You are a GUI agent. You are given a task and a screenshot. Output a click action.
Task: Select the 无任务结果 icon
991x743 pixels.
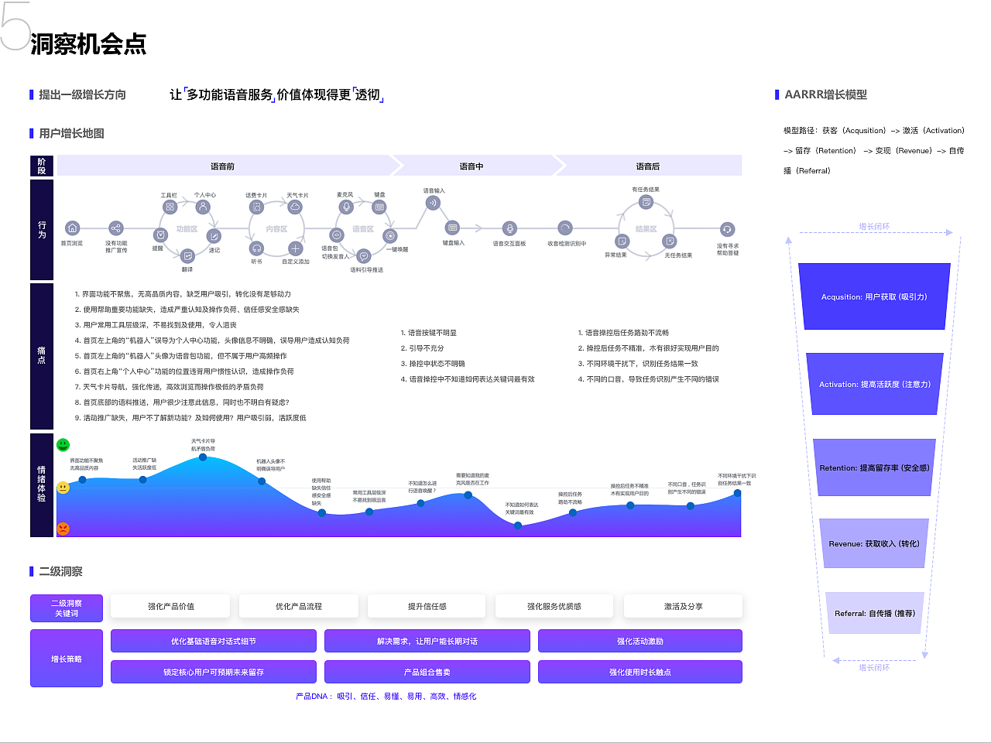[x=670, y=241]
